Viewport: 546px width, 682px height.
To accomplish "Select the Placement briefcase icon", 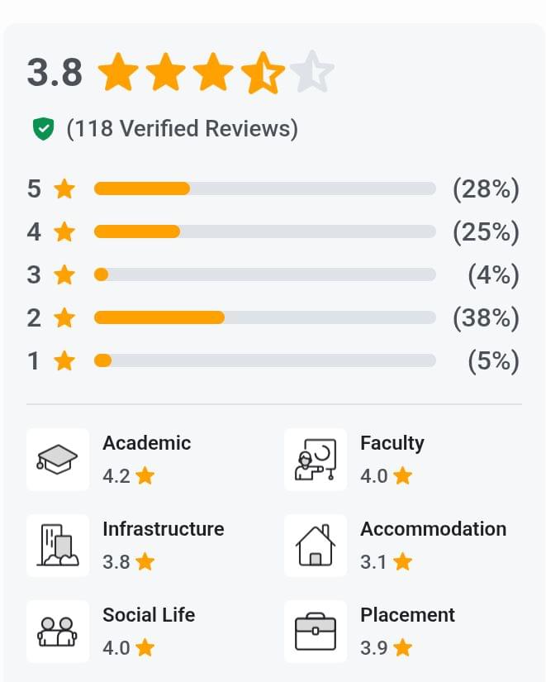I will coord(316,632).
